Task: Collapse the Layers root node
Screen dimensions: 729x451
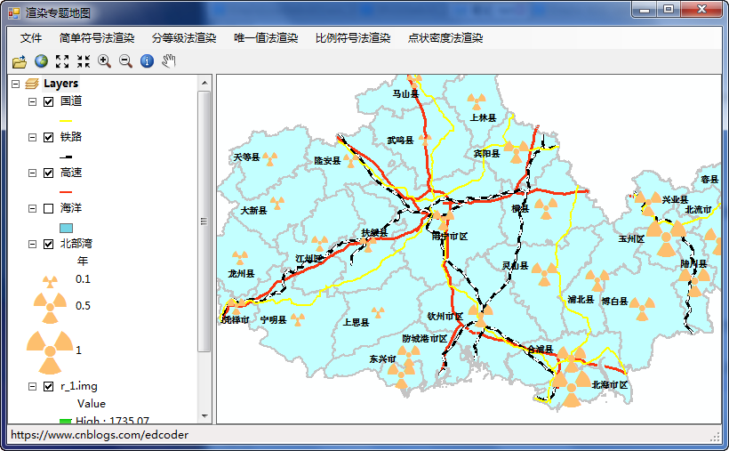Action: coord(15,84)
